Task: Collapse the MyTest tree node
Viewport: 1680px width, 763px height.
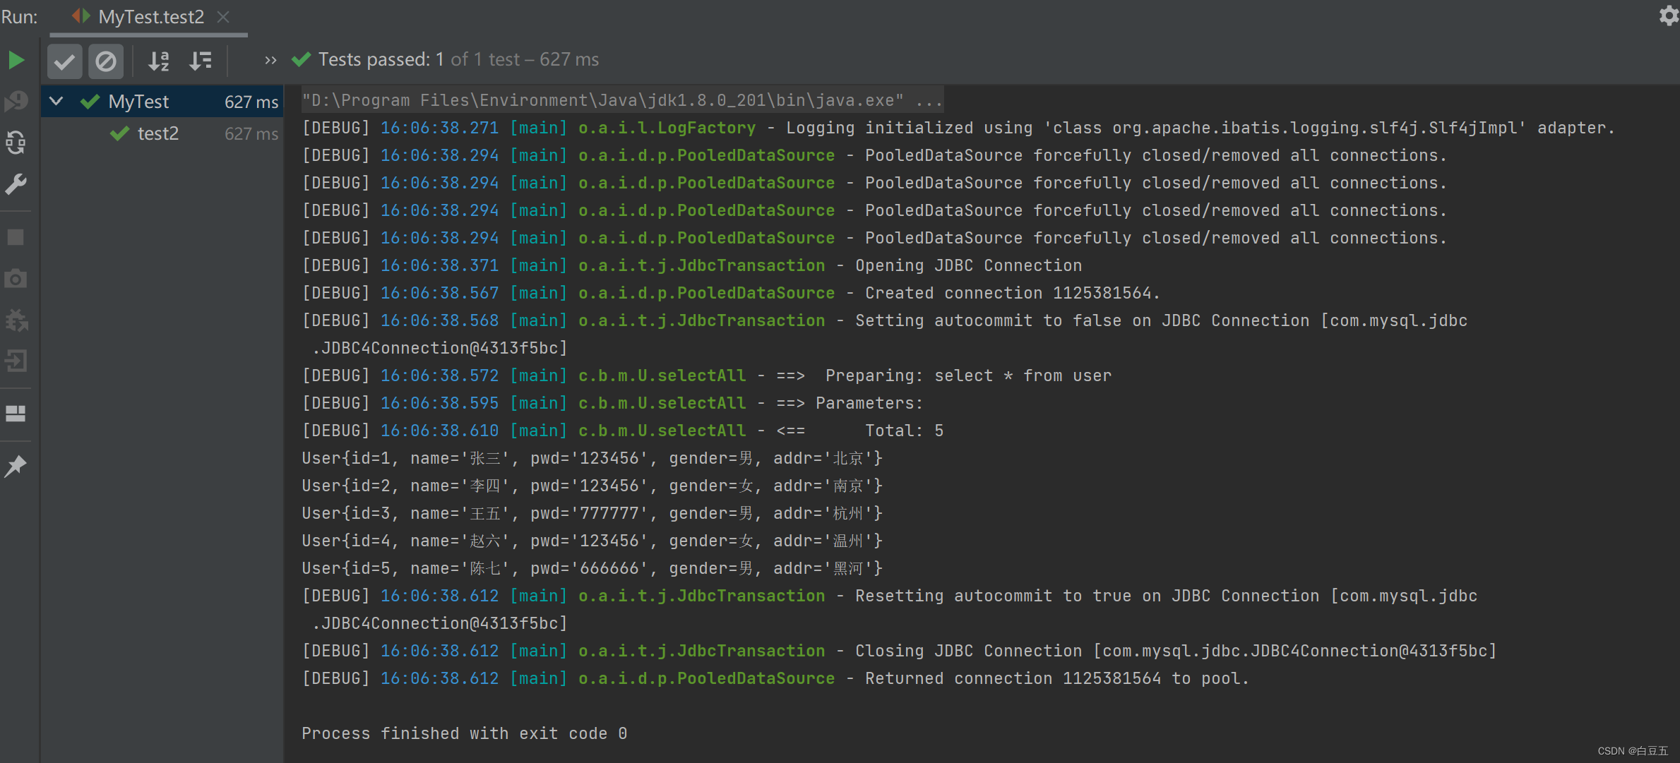Action: point(56,101)
